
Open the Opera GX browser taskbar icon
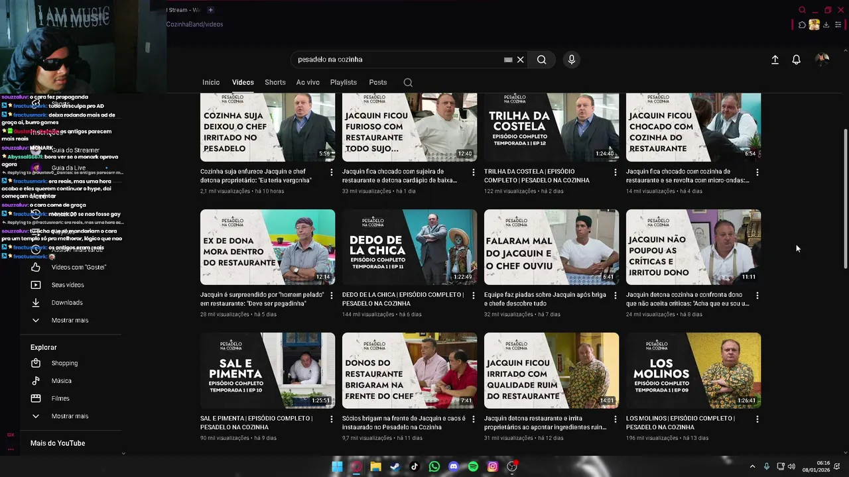coord(356,466)
